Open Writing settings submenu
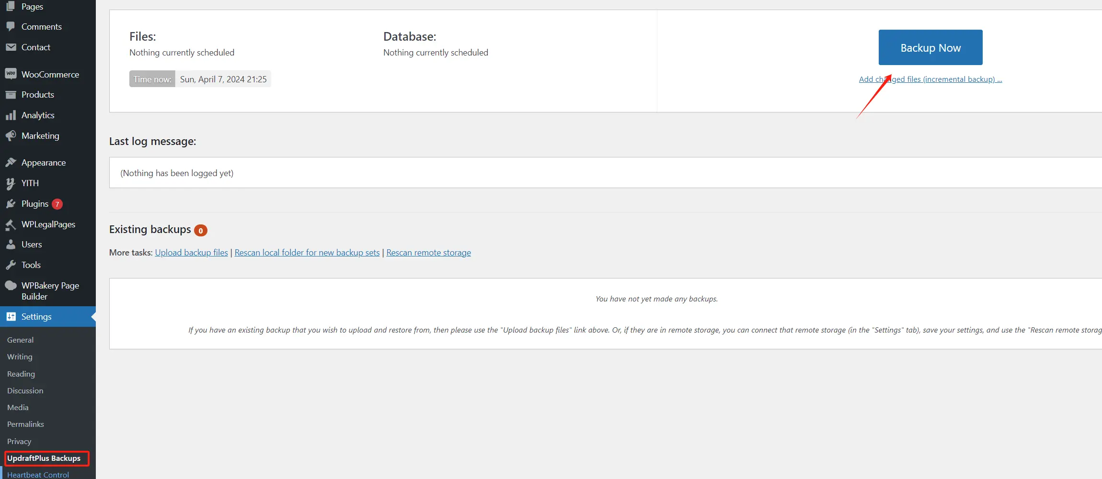This screenshot has height=479, width=1102. click(x=20, y=357)
